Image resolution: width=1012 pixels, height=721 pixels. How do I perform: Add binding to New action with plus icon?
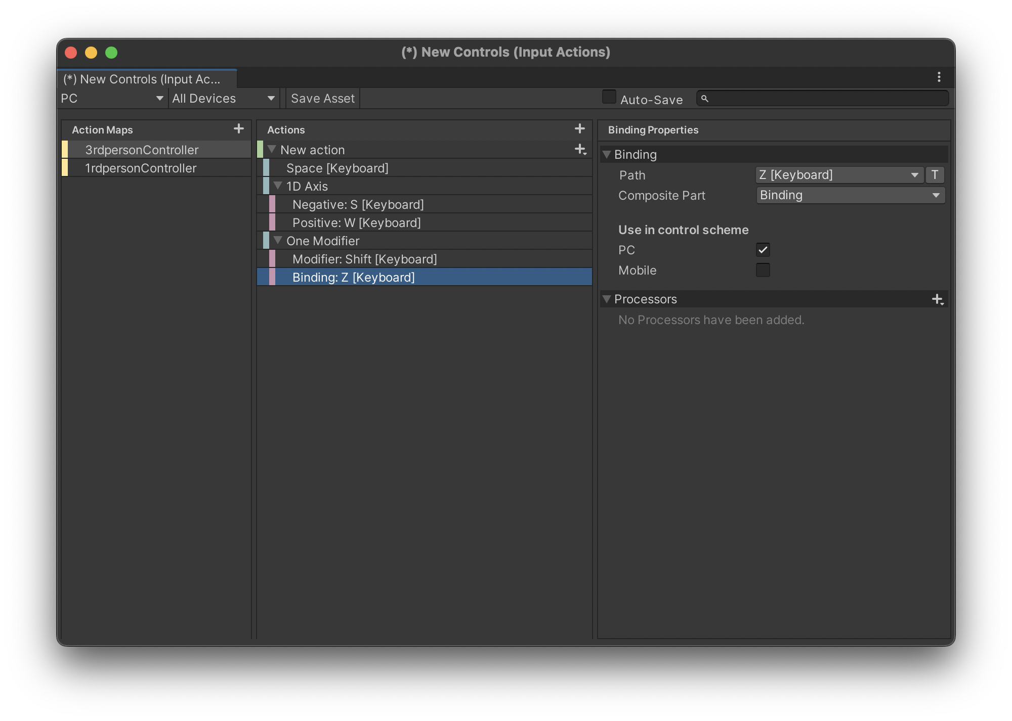pyautogui.click(x=580, y=149)
